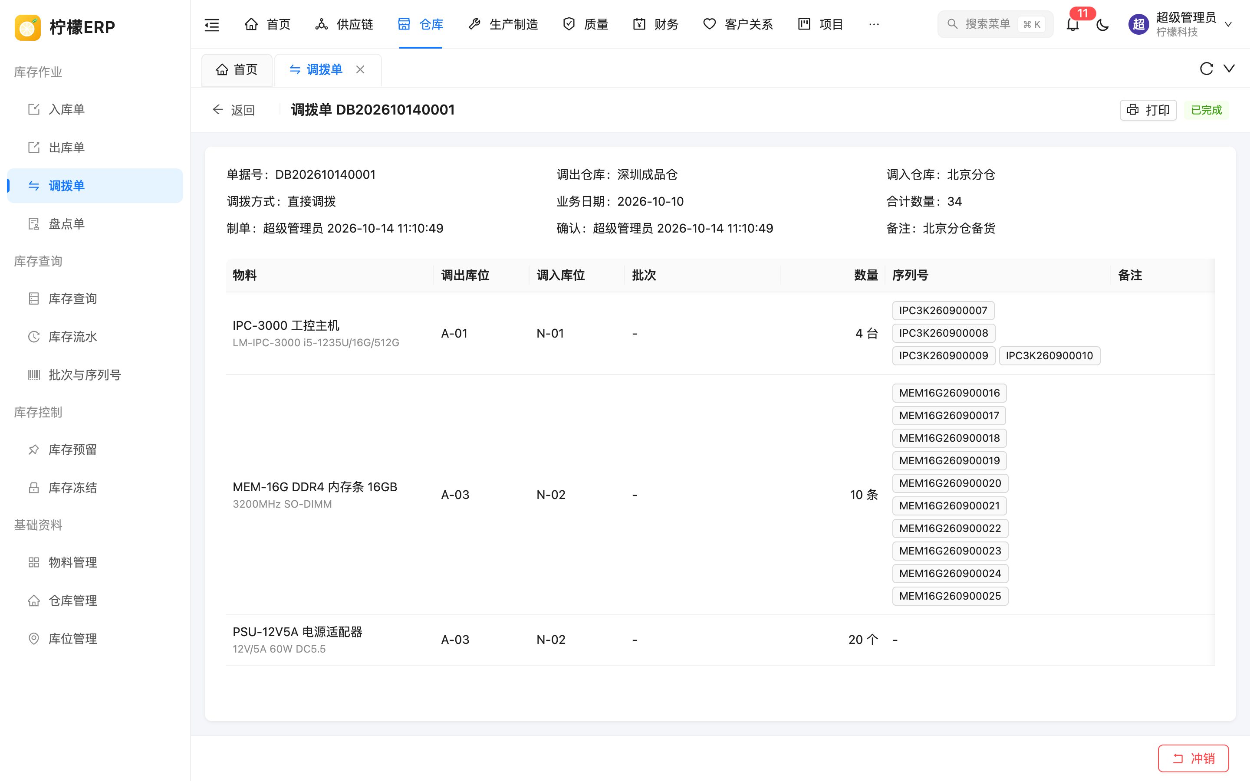Open 出库单 in the sidebar

point(95,148)
